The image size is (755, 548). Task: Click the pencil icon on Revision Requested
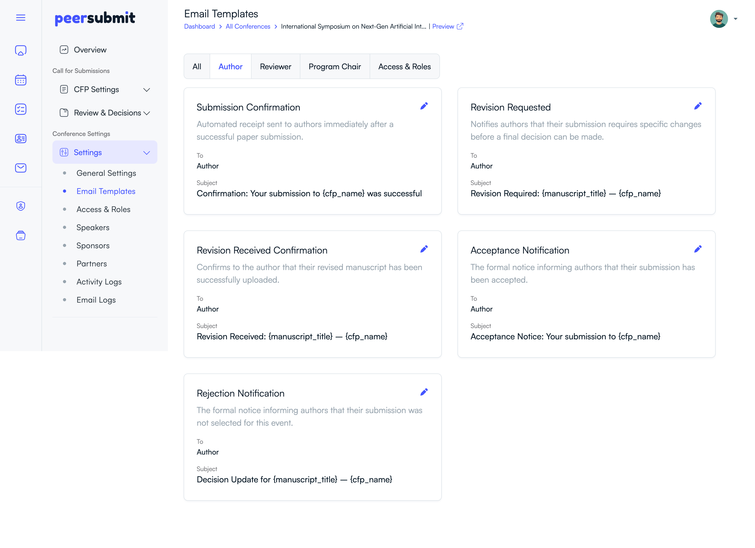(698, 106)
